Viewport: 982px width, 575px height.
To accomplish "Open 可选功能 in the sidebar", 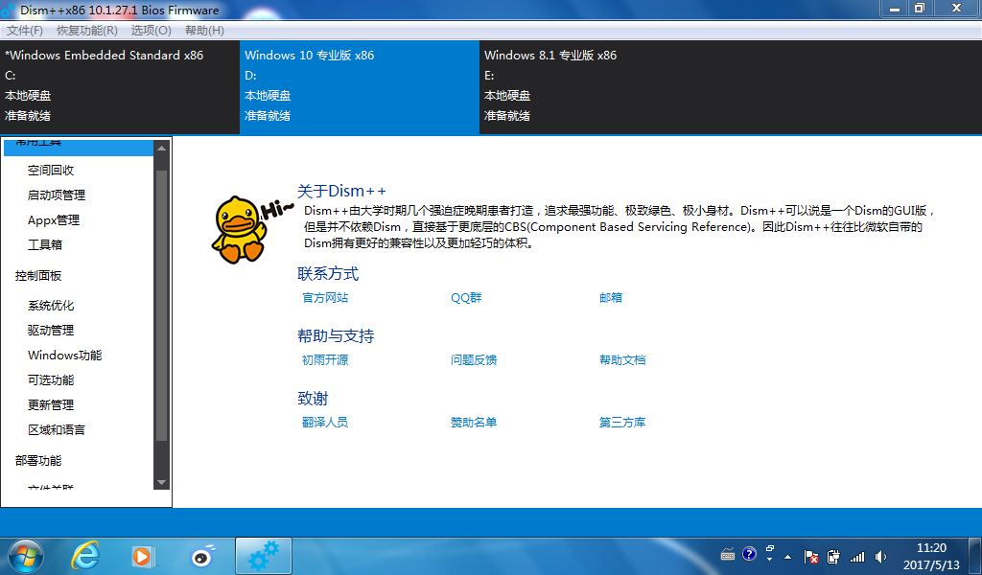I will pos(51,379).
